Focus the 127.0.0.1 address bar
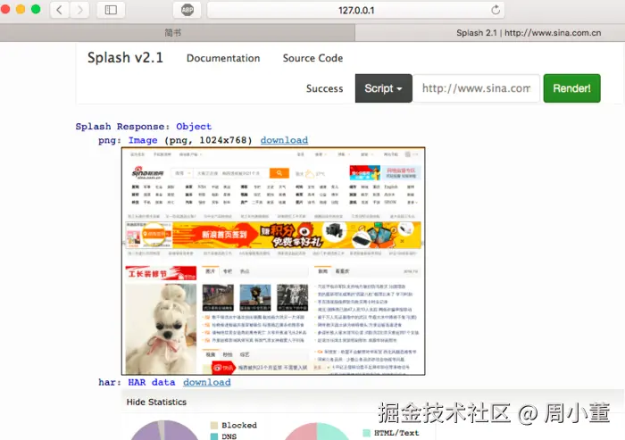The width and height of the screenshot is (625, 440). pos(355,10)
